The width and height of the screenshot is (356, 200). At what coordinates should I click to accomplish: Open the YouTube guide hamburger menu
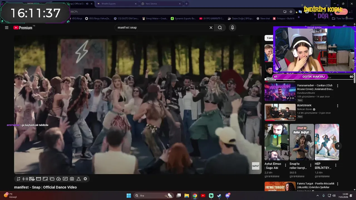(x=7, y=27)
